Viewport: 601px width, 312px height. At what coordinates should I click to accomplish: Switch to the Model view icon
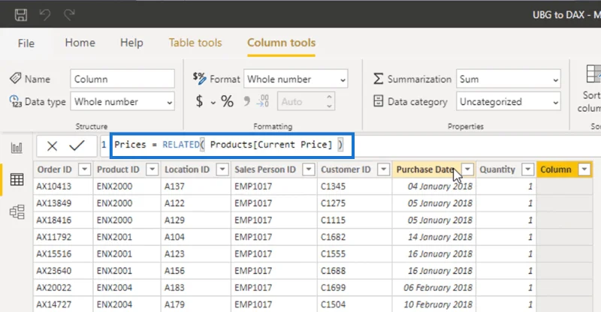tap(17, 211)
